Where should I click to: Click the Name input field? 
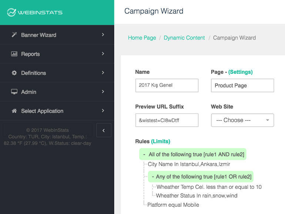(167, 85)
